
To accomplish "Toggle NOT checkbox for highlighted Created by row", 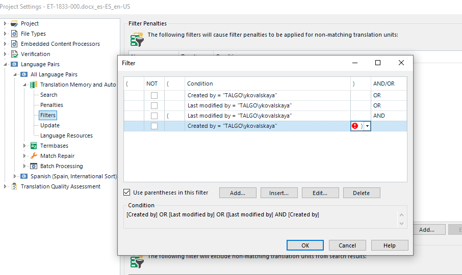I will tap(154, 126).
